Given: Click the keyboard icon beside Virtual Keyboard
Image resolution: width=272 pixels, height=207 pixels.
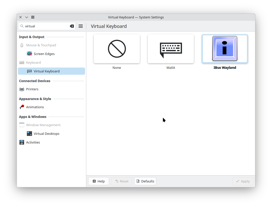Looking at the screenshot, I should (29, 71).
